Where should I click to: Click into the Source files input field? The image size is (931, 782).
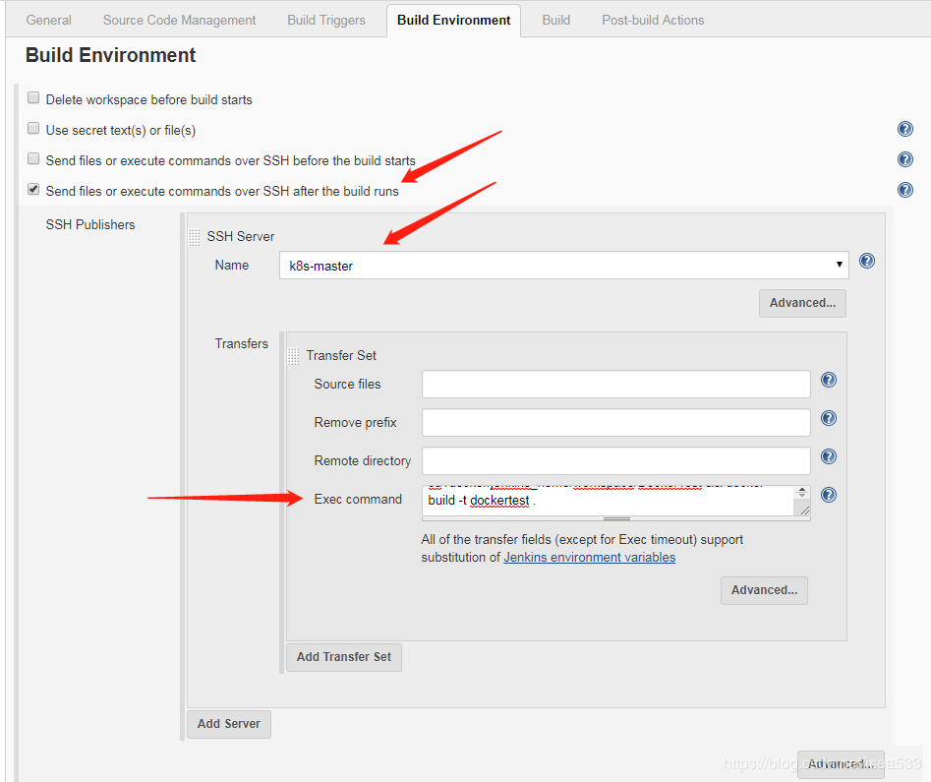coord(615,384)
